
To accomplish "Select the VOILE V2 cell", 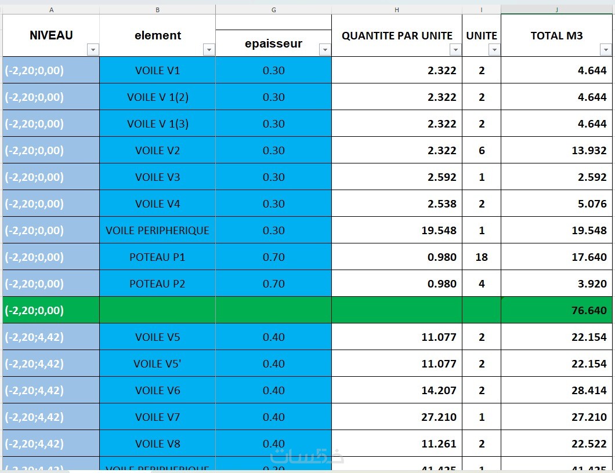I will coord(157,150).
